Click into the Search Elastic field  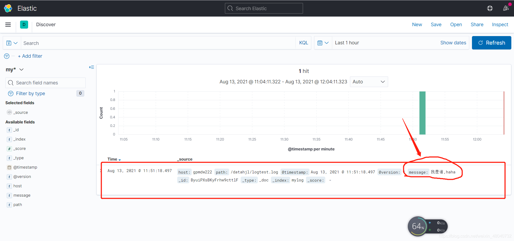click(x=264, y=8)
